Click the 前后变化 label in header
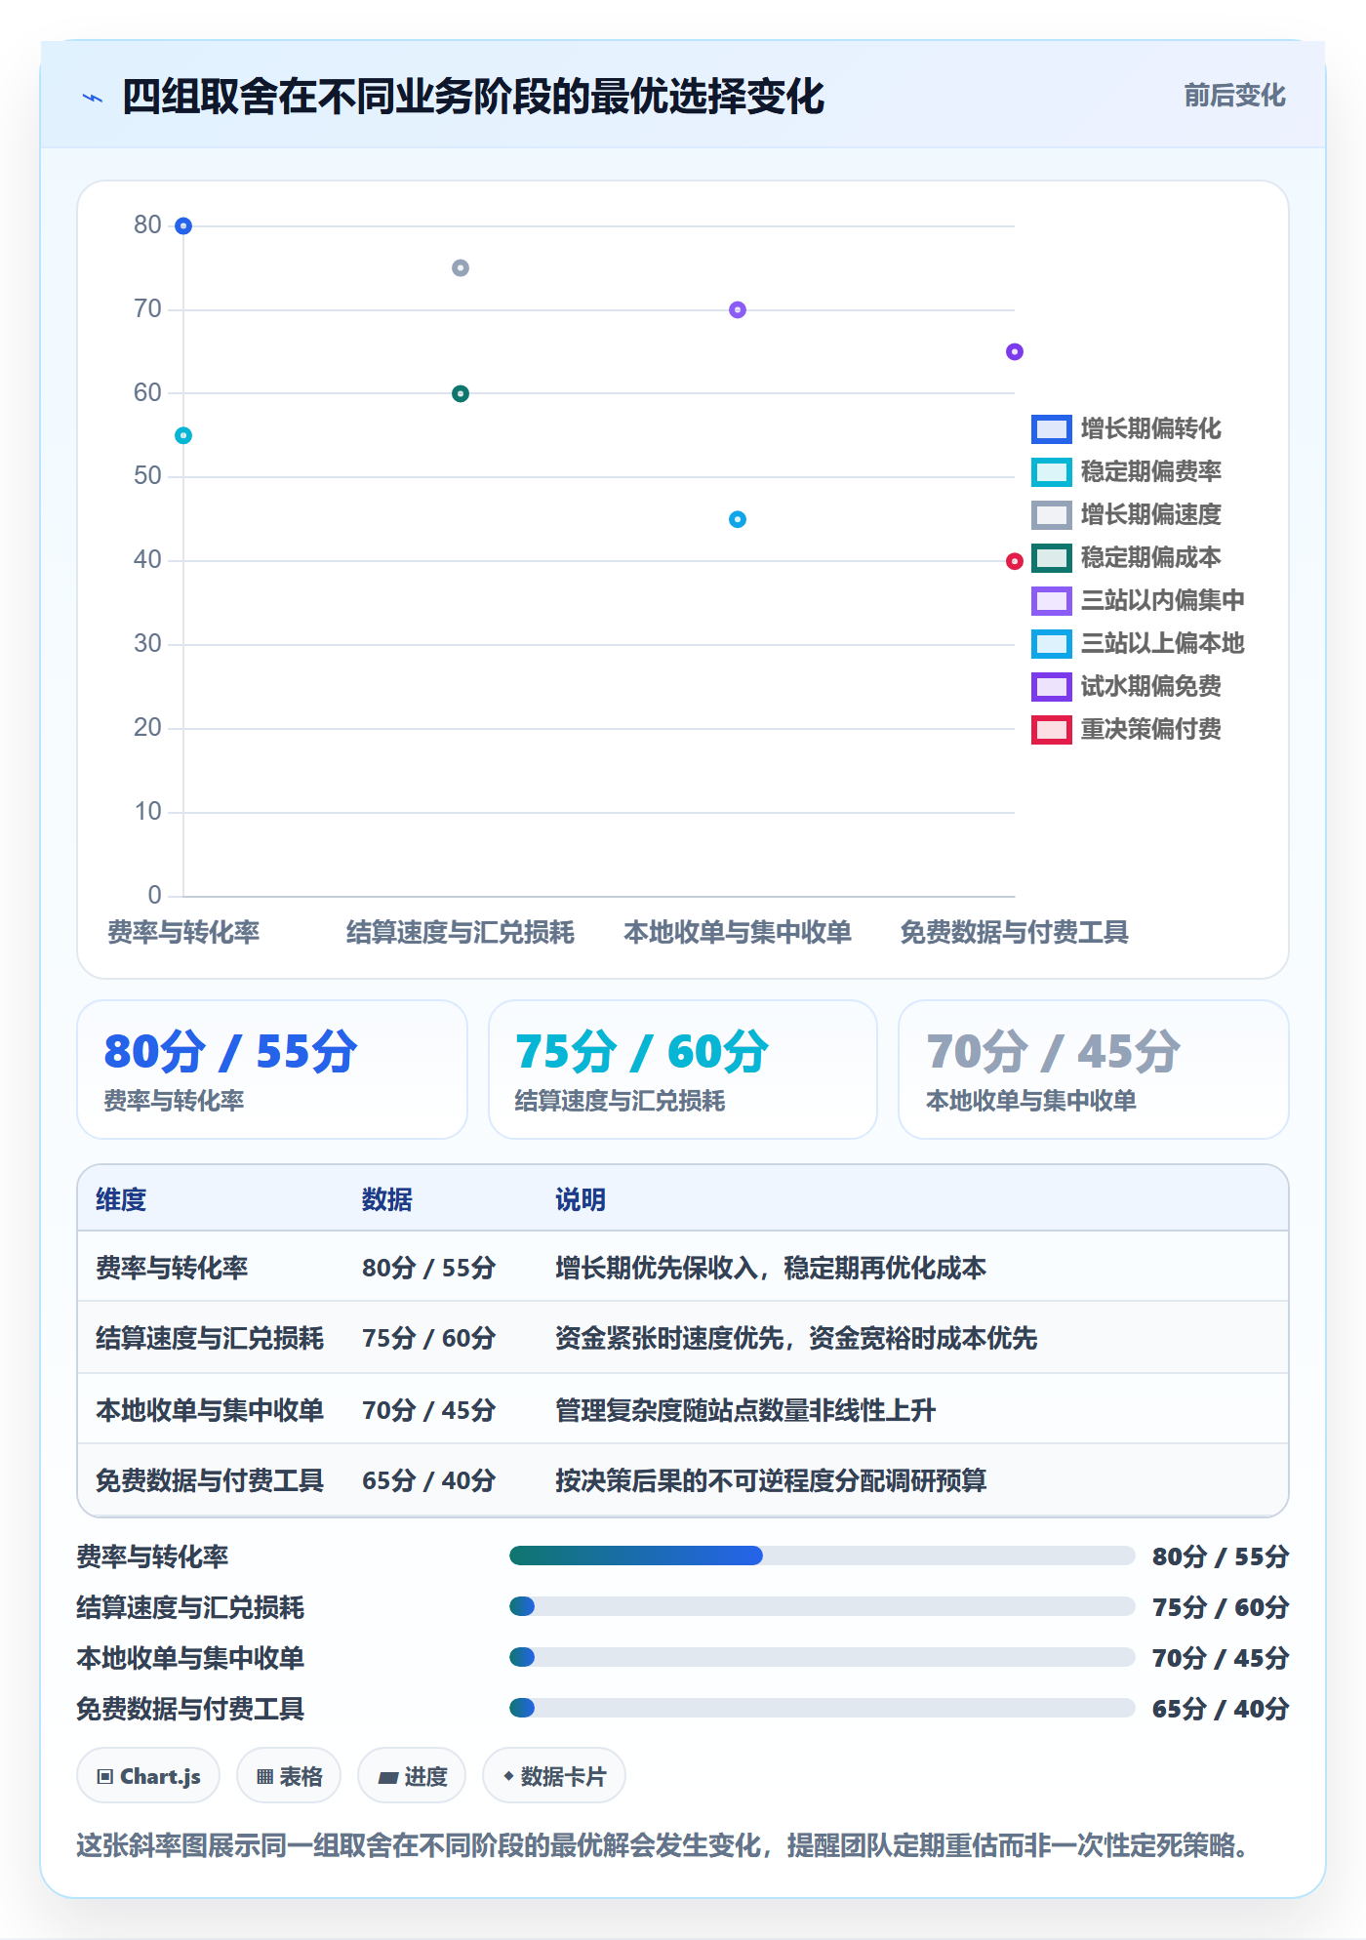This screenshot has width=1366, height=1940. (1234, 96)
